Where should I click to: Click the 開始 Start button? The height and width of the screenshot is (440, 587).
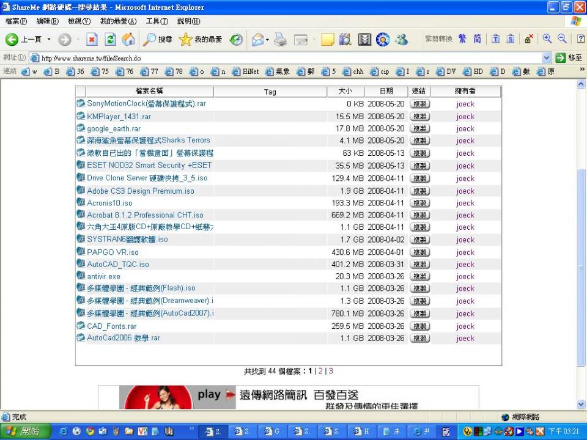pyautogui.click(x=24, y=431)
